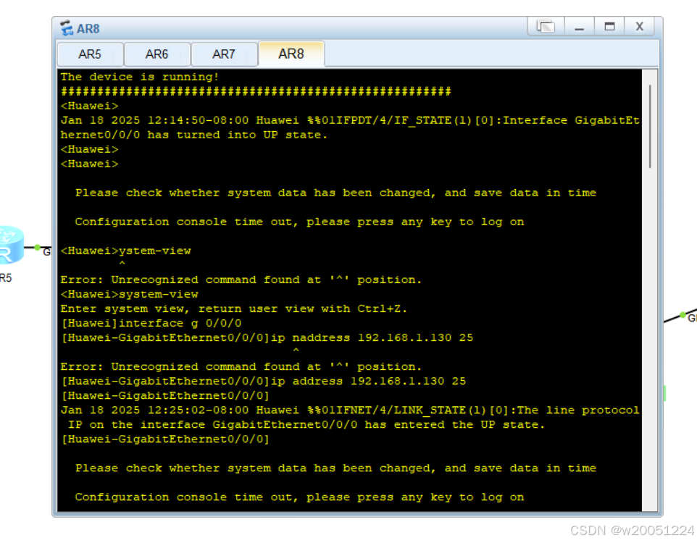Click the R5 device label on the canvas

[x=6, y=277]
